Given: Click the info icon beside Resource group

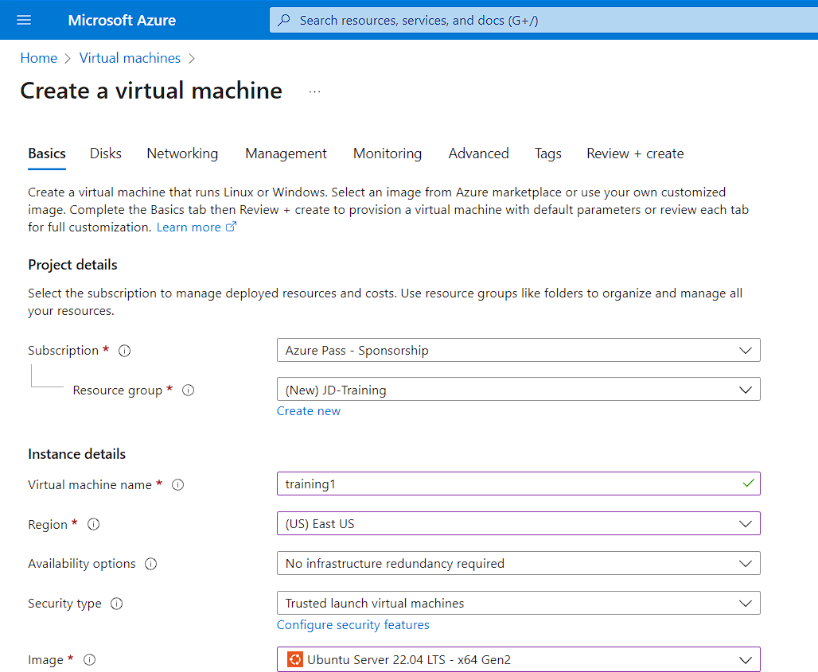Looking at the screenshot, I should point(188,390).
